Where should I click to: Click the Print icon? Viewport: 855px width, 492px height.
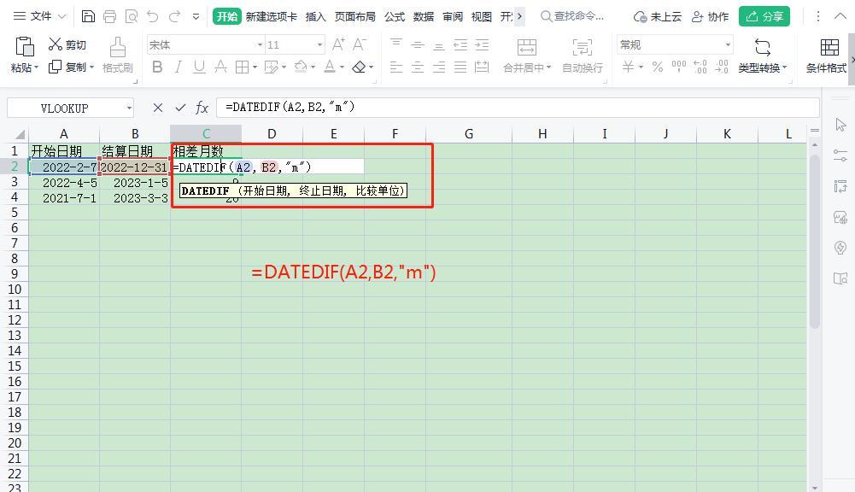[x=109, y=16]
